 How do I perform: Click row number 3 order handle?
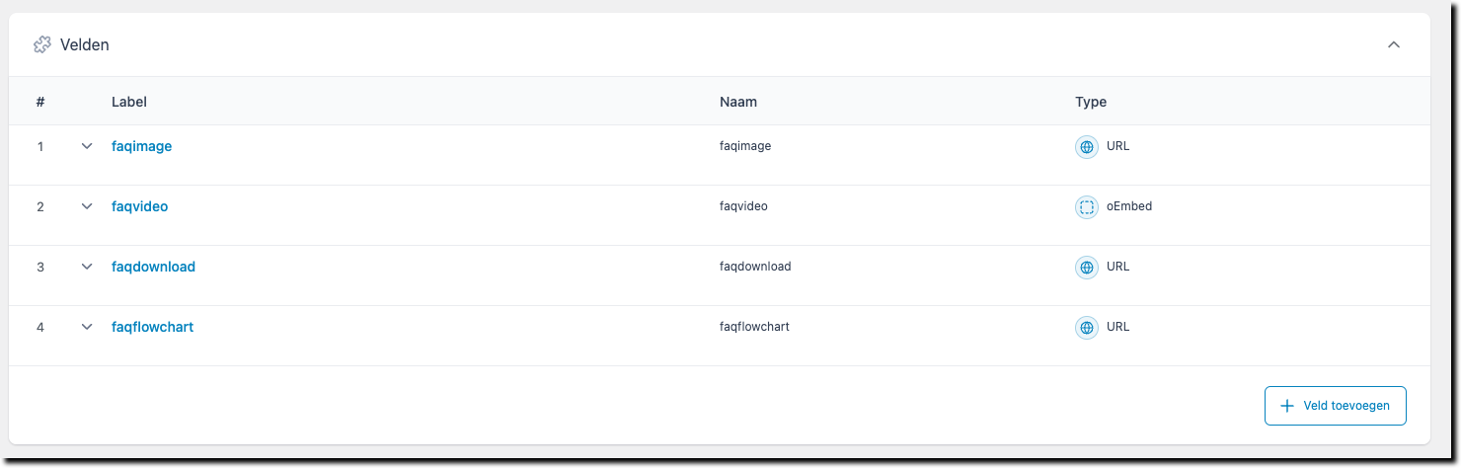point(40,268)
